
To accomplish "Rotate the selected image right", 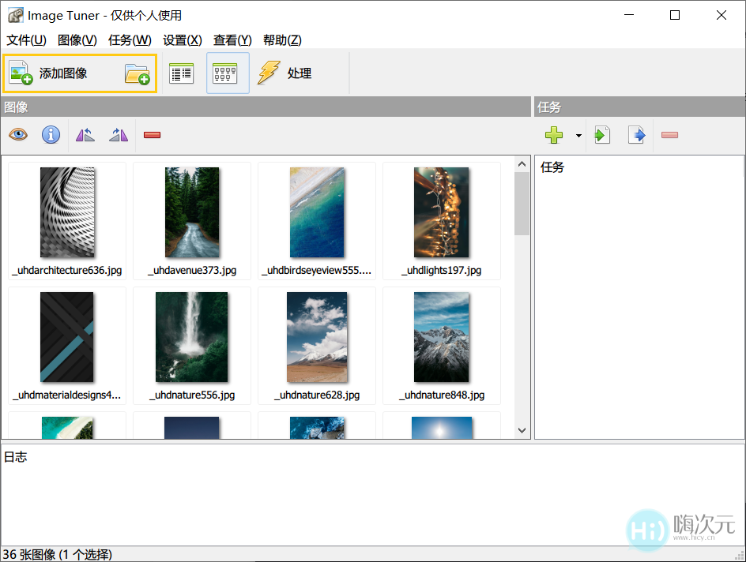I will [x=118, y=134].
